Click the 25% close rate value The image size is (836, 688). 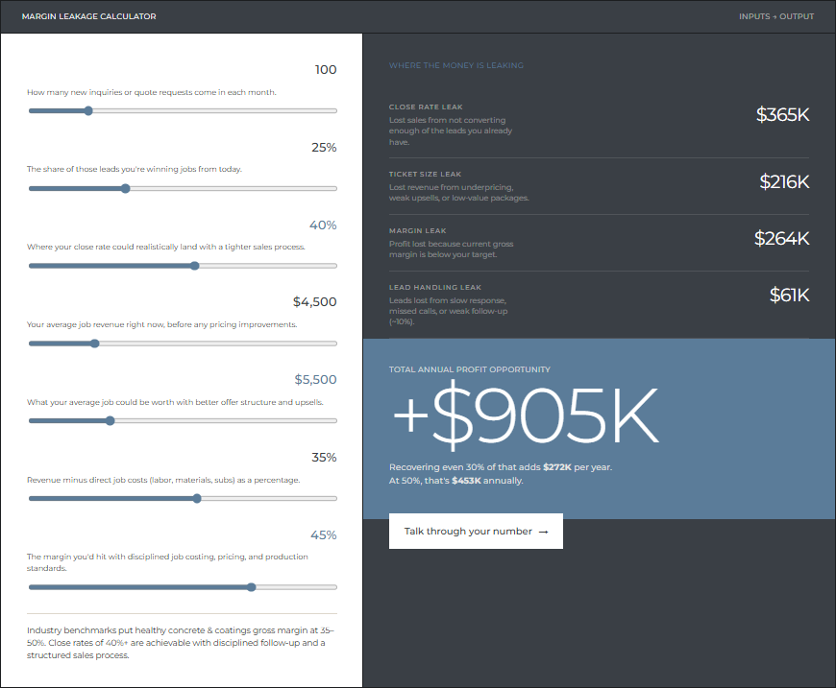click(324, 148)
